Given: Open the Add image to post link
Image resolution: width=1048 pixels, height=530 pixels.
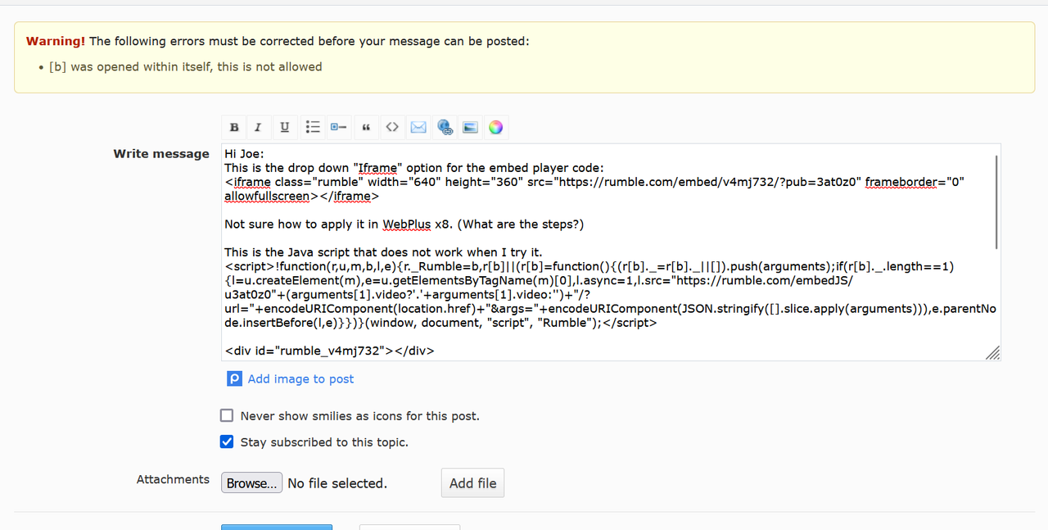Looking at the screenshot, I should click(300, 378).
